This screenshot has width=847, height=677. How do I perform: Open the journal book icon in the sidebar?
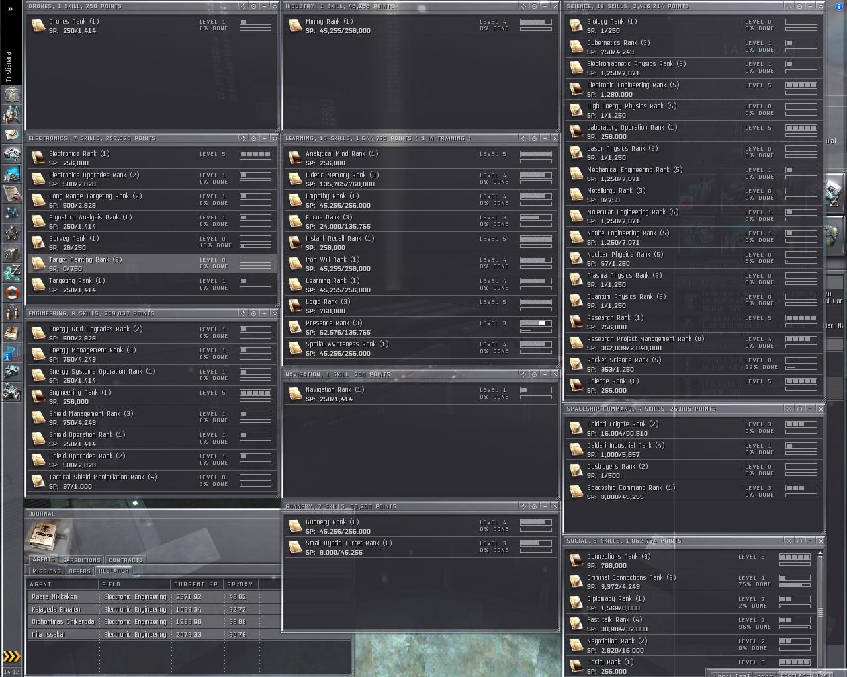tap(12, 333)
